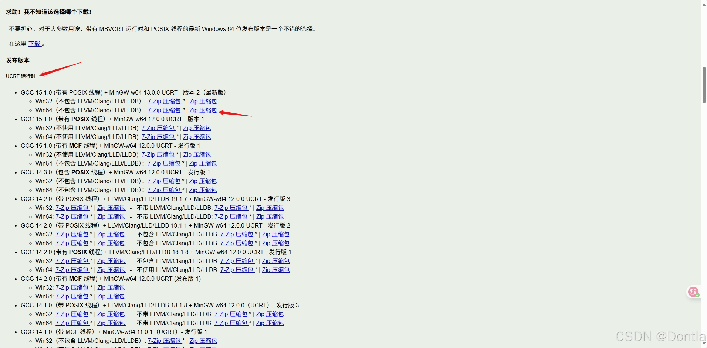707x348 pixels.
Task: Download Win64 Zip 压缩包 for GCC 14.1.0 发行版 3
Action: click(111, 323)
